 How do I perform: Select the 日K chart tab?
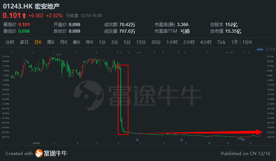coord(38,42)
